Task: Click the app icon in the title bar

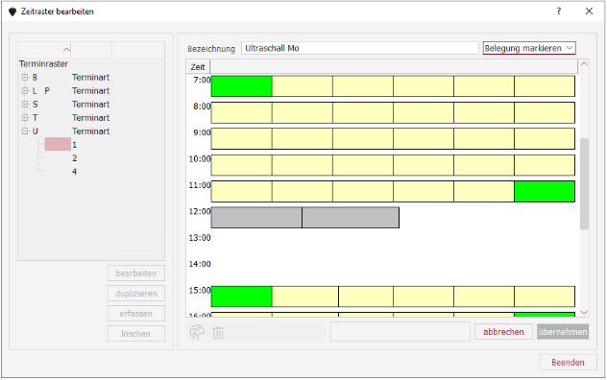Action: (12, 12)
